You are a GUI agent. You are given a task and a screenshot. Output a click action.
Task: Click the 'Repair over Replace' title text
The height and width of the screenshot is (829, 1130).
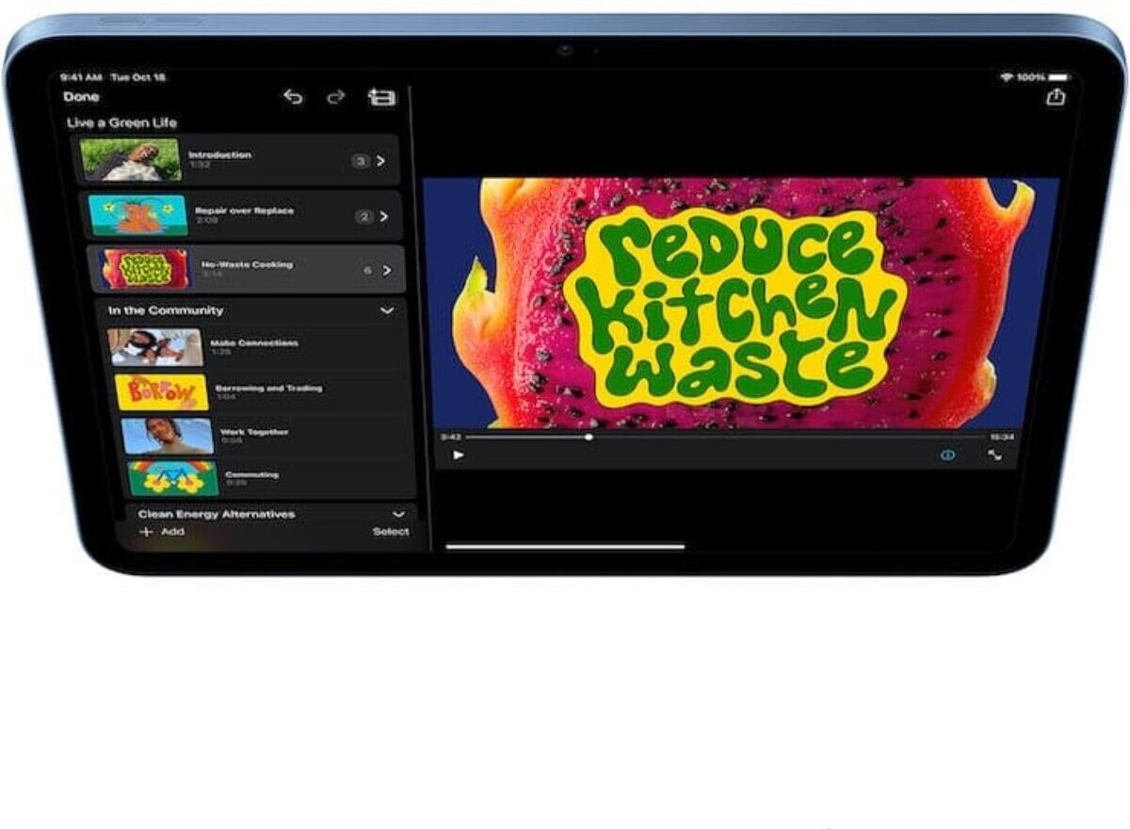click(x=244, y=211)
